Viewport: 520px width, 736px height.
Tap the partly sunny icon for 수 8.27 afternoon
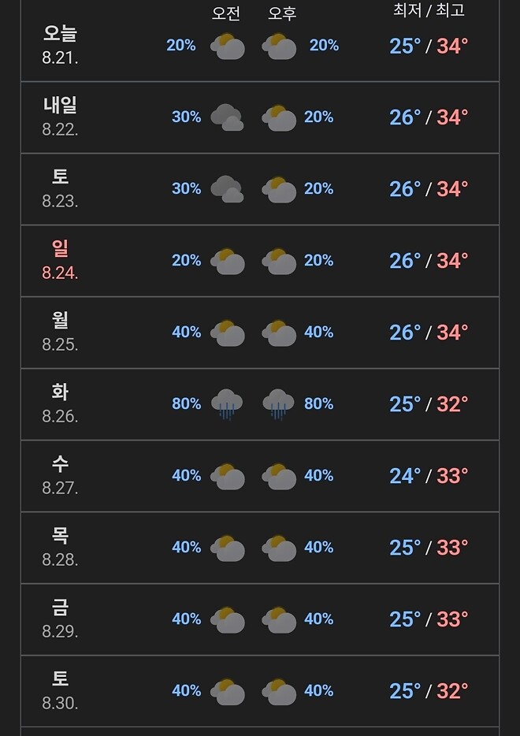coord(280,475)
